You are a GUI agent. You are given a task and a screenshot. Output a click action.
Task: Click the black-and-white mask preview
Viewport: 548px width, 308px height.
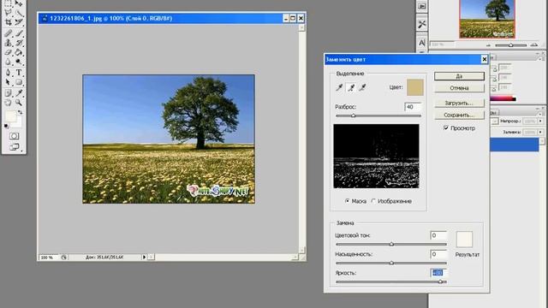376,156
